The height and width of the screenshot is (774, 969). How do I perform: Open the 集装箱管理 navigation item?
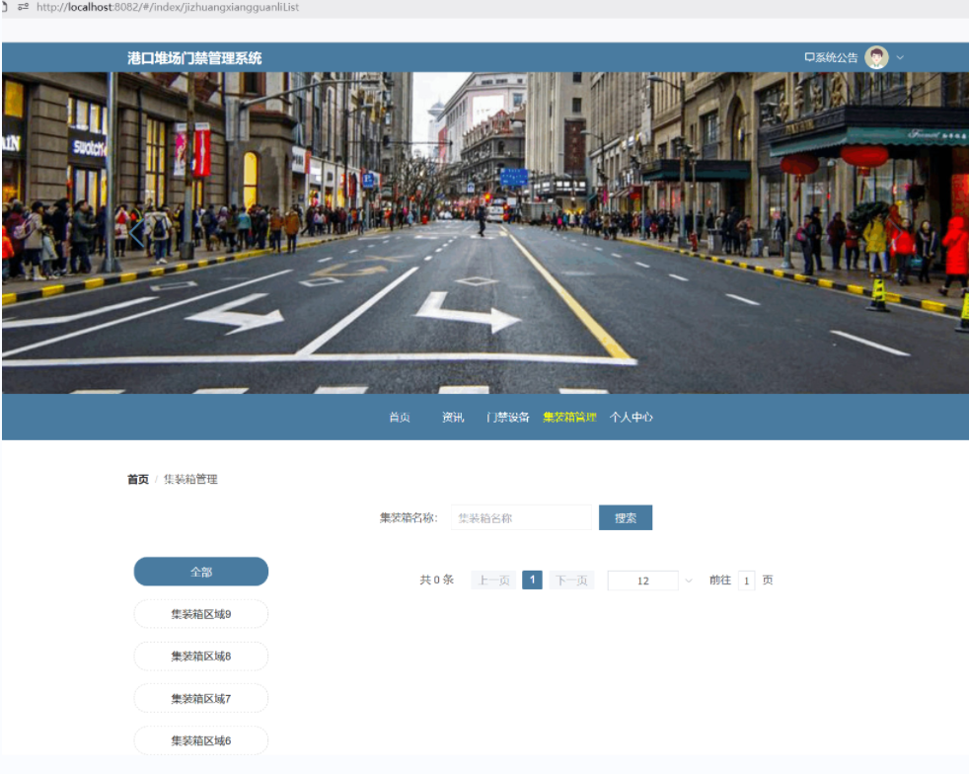569,417
